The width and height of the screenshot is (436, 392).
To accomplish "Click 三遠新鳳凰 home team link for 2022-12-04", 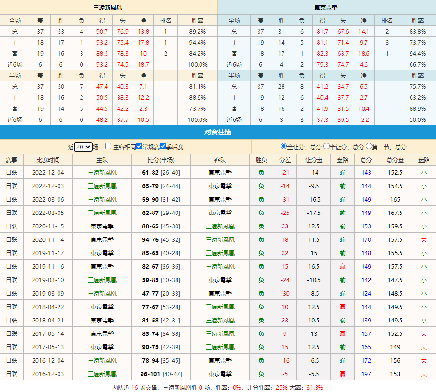I will [x=102, y=173].
